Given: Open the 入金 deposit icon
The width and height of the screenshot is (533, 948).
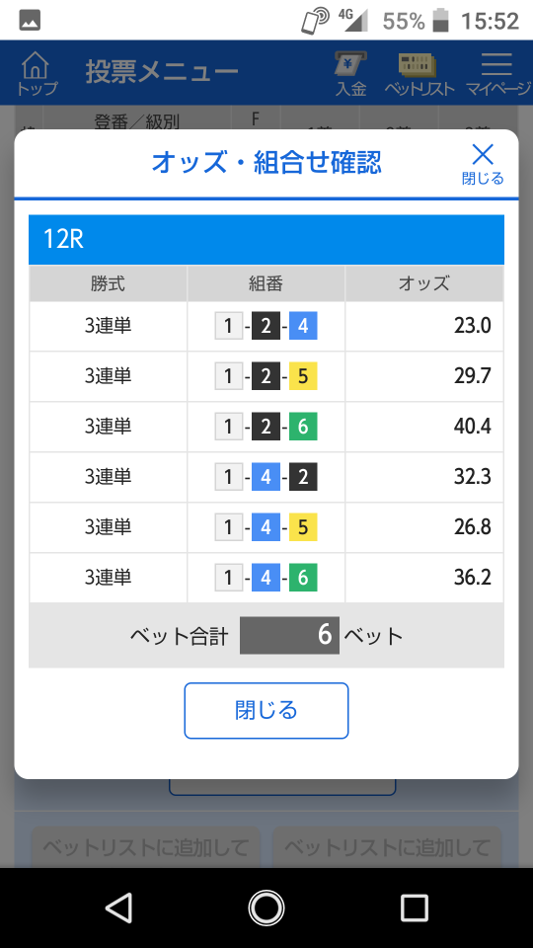Looking at the screenshot, I should (351, 72).
